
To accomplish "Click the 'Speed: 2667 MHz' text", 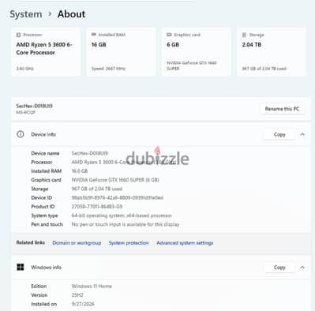I will click(x=108, y=69).
